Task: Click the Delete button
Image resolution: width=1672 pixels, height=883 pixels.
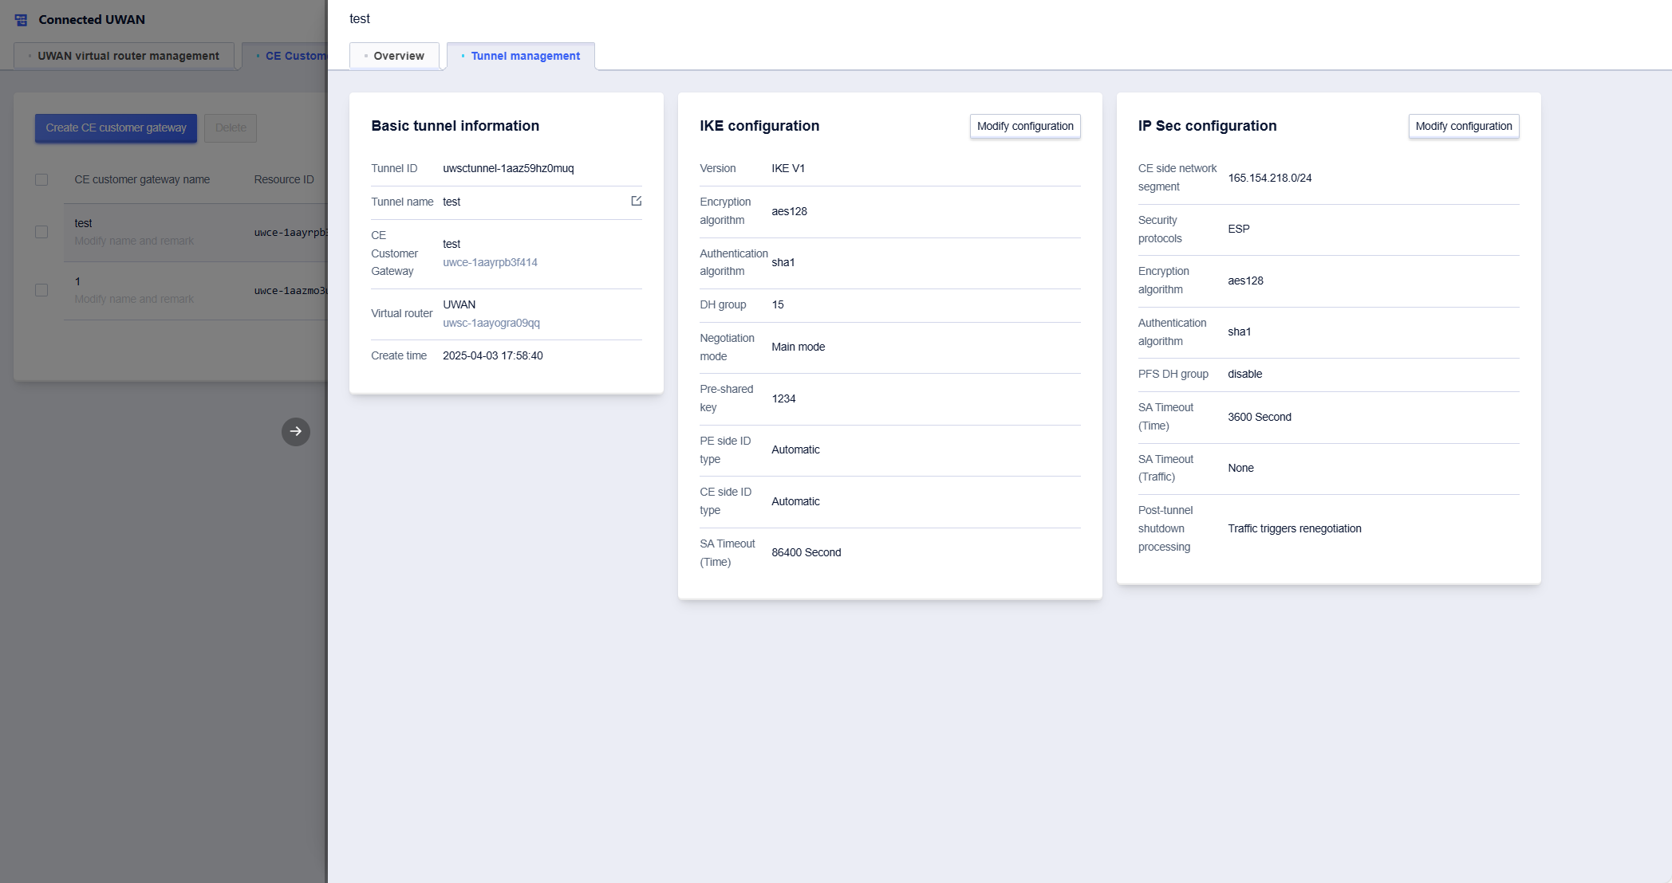Action: [x=231, y=128]
